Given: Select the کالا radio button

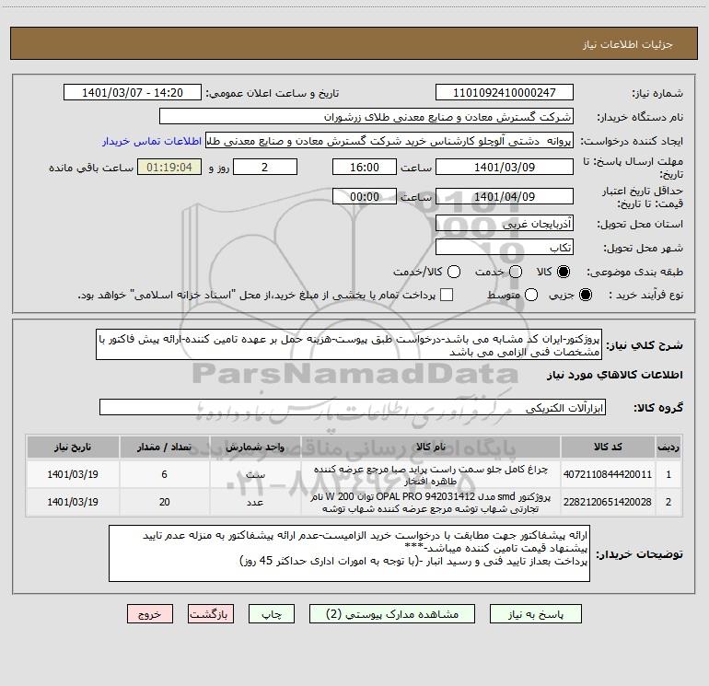Looking at the screenshot, I should coord(564,272).
